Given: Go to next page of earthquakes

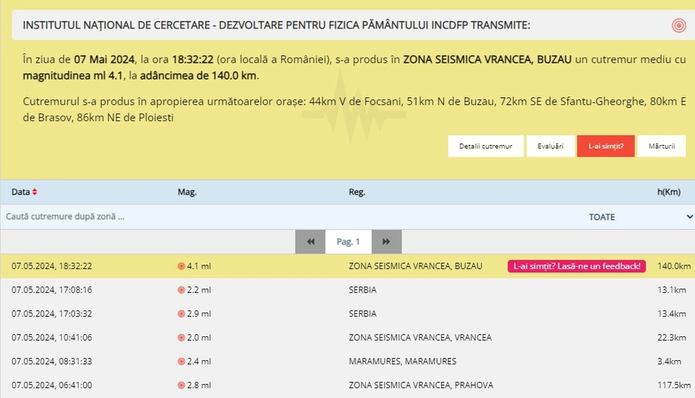Looking at the screenshot, I should click(386, 241).
